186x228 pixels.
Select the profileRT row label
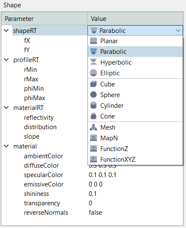(x=26, y=60)
